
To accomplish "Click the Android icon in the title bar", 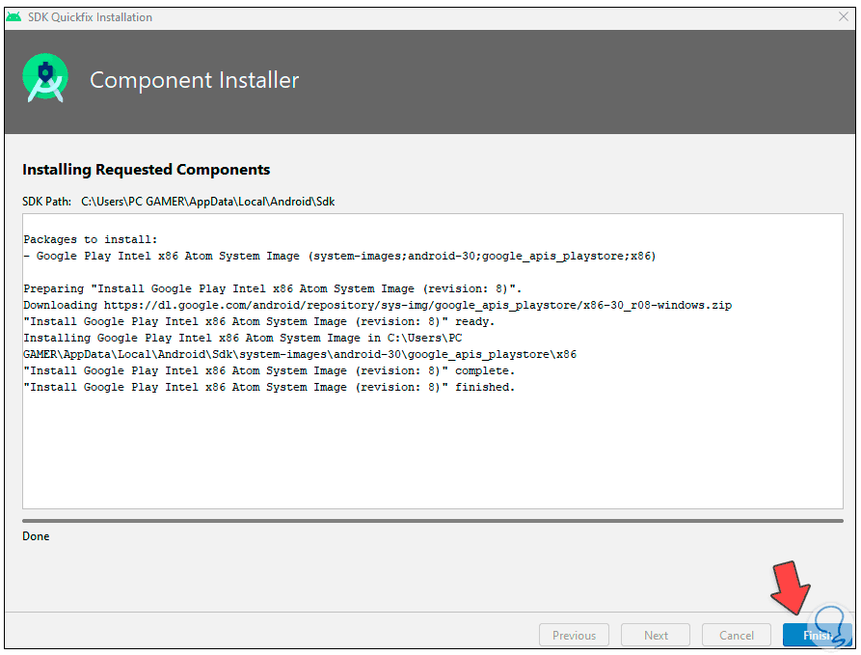I will [13, 16].
